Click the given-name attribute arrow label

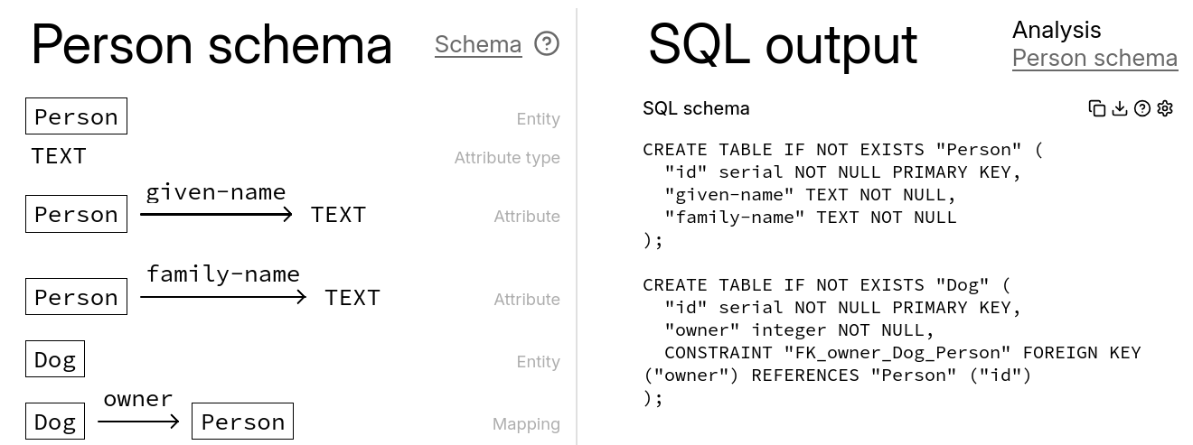[216, 191]
